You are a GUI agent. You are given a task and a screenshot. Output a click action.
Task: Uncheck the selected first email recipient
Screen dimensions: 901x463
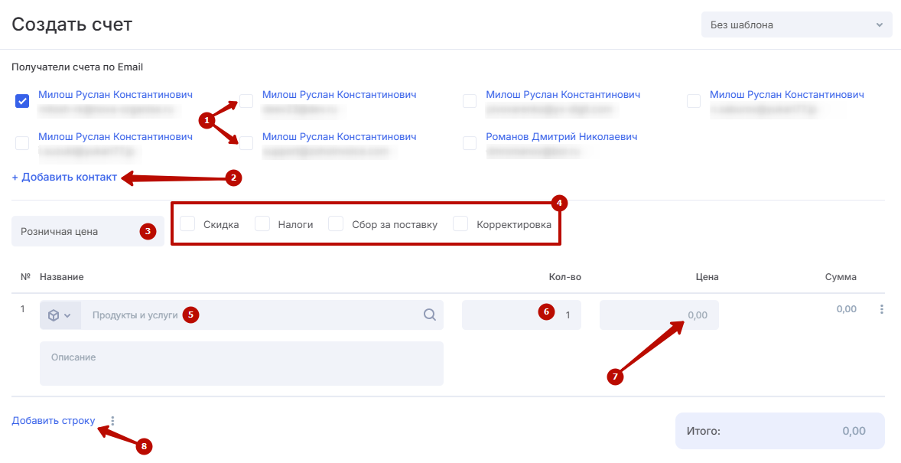tap(22, 101)
